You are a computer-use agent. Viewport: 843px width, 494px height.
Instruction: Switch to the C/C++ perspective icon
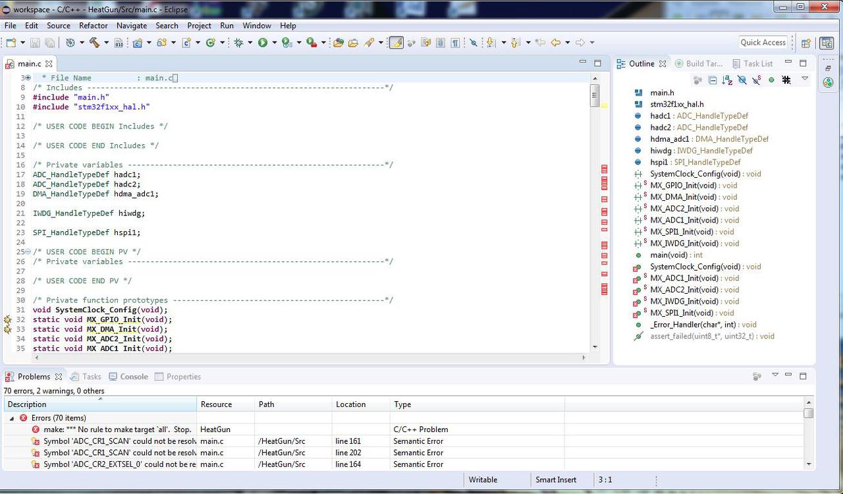point(826,43)
